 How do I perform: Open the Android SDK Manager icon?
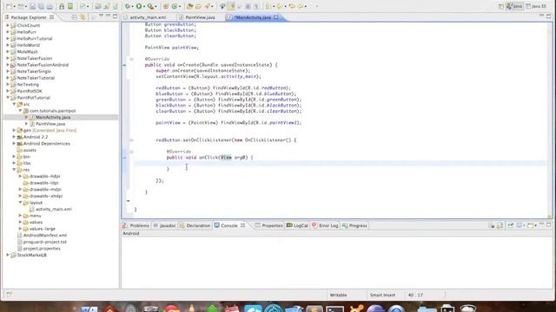[62, 6]
